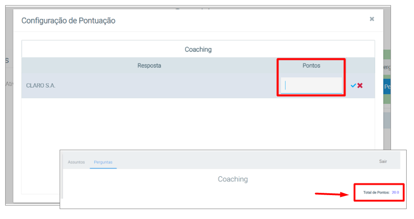414x219 pixels.
Task: Close the Configuração de Pontuação dialog
Action: click(x=372, y=19)
